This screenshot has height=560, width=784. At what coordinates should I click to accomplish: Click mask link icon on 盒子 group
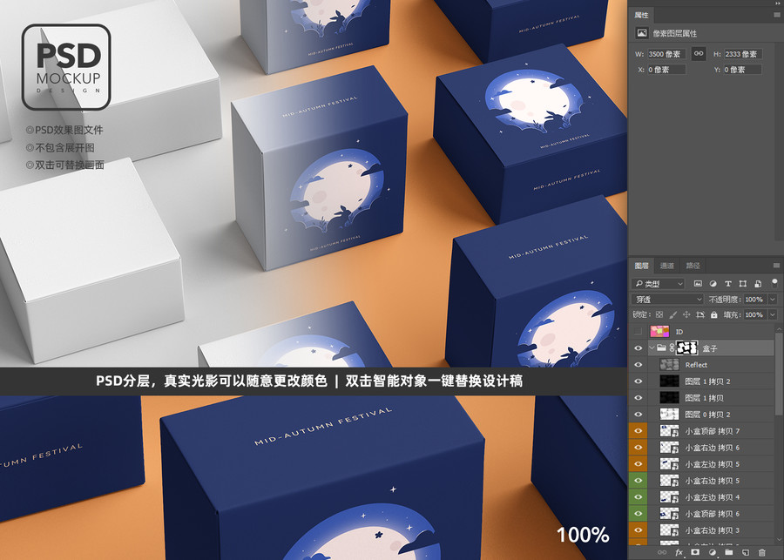[x=672, y=348]
